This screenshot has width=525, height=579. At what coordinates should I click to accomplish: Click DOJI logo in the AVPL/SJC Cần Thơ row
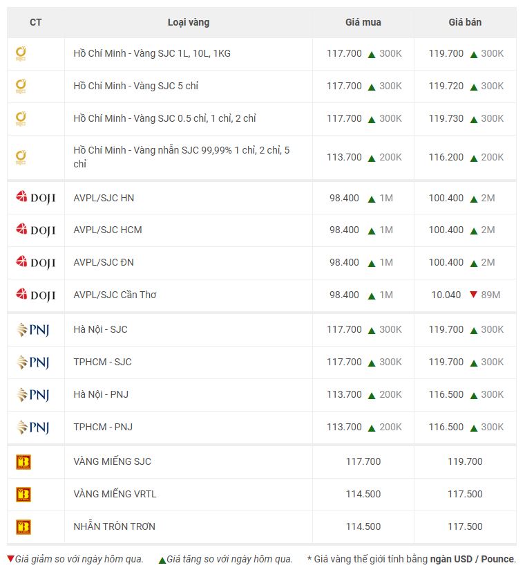coord(35,295)
